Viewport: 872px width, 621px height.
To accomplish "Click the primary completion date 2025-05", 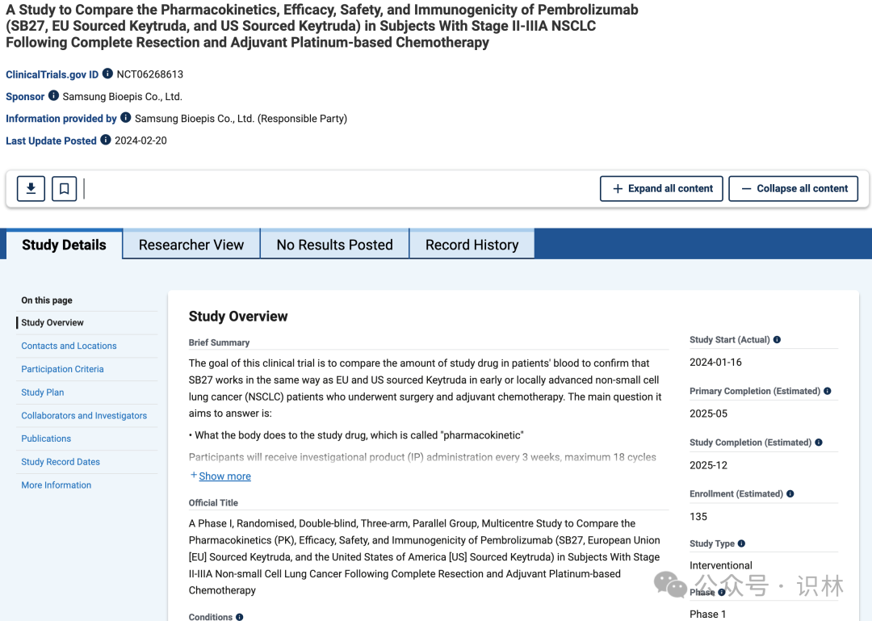I will click(x=709, y=413).
